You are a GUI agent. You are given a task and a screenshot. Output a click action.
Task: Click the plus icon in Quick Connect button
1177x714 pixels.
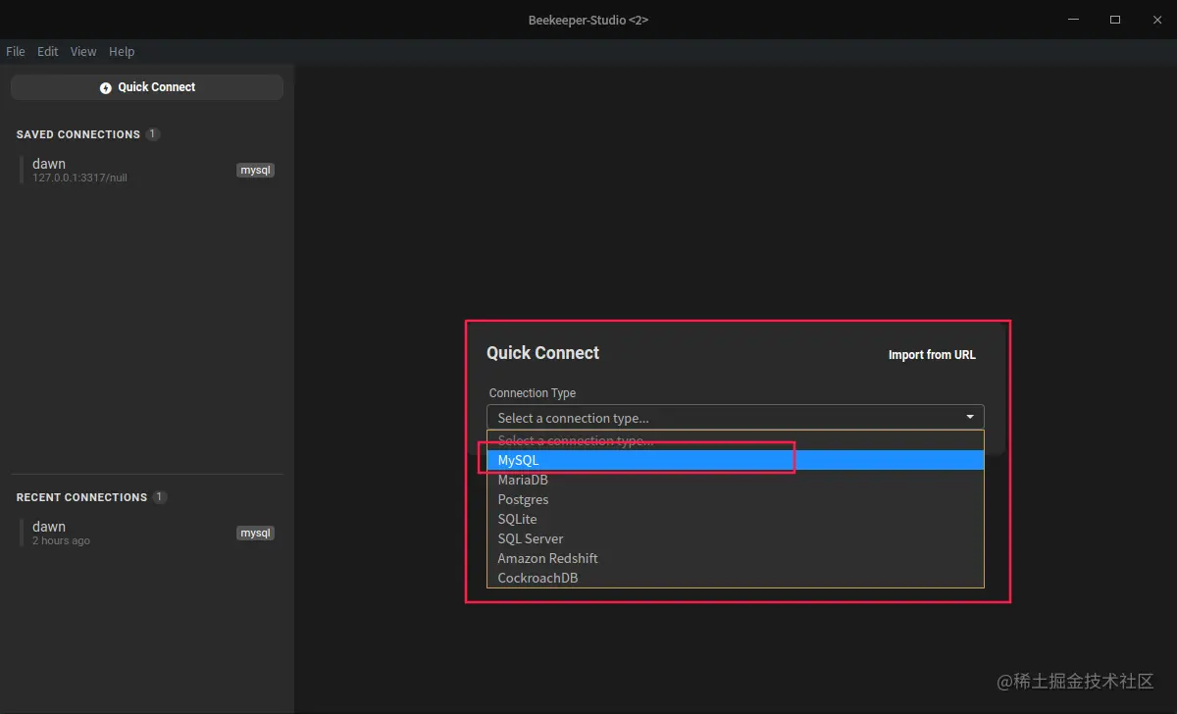click(x=106, y=88)
